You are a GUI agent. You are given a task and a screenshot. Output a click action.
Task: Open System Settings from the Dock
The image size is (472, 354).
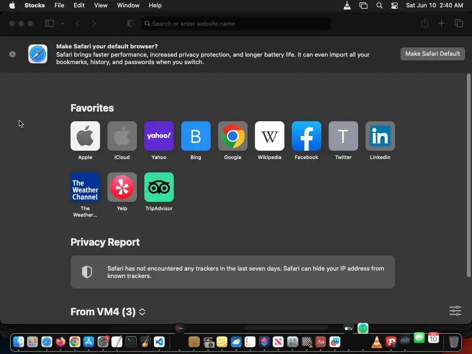point(103,342)
